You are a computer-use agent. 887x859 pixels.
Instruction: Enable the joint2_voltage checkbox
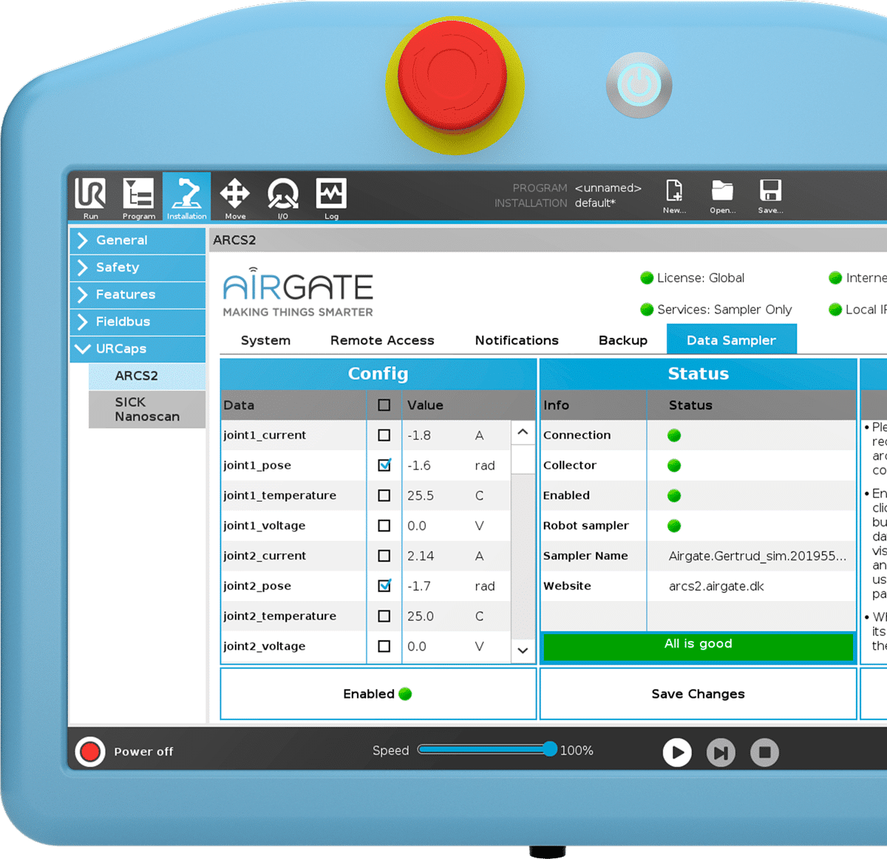pyautogui.click(x=384, y=646)
